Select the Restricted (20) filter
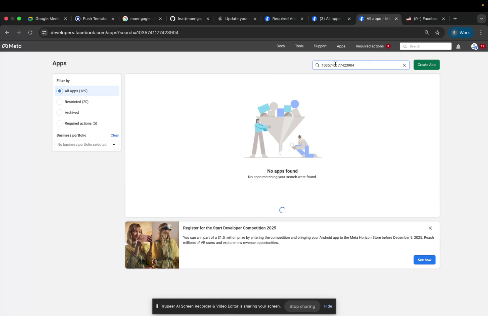The image size is (488, 316). tap(60, 102)
